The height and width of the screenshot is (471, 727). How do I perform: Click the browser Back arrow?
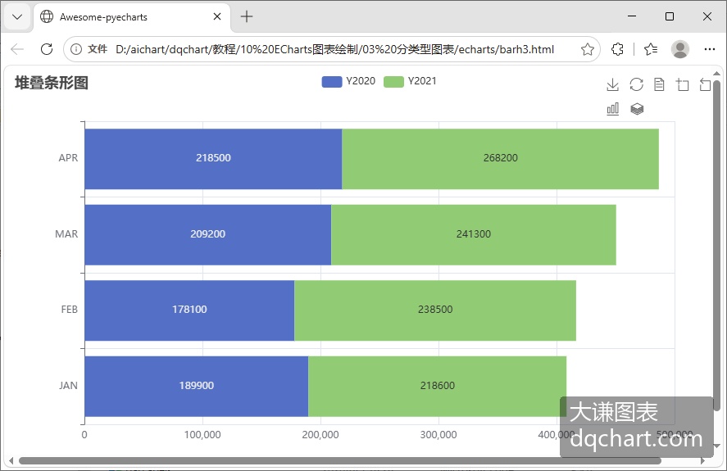click(x=17, y=49)
